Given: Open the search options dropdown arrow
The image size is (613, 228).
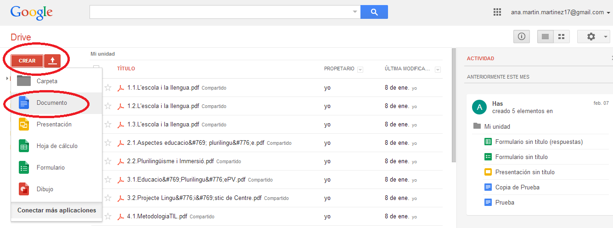Looking at the screenshot, I should (355, 12).
